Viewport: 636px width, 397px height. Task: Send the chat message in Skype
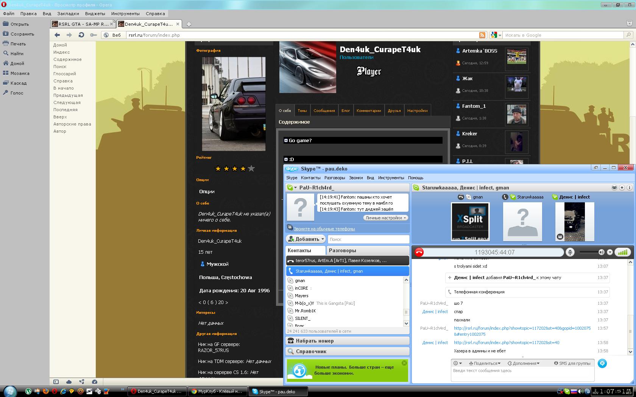tap(602, 363)
